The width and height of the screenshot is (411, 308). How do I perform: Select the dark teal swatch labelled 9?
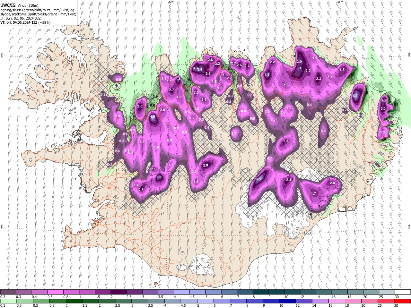pos(261,292)
